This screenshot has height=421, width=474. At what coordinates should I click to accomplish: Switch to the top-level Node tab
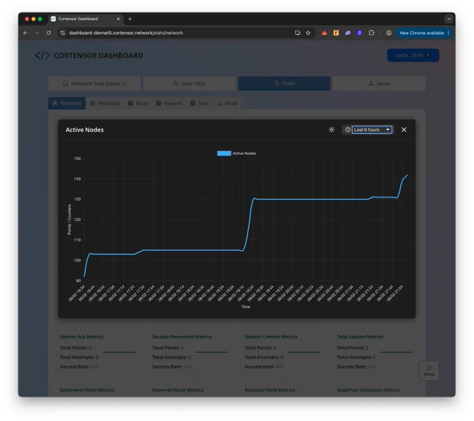click(379, 84)
